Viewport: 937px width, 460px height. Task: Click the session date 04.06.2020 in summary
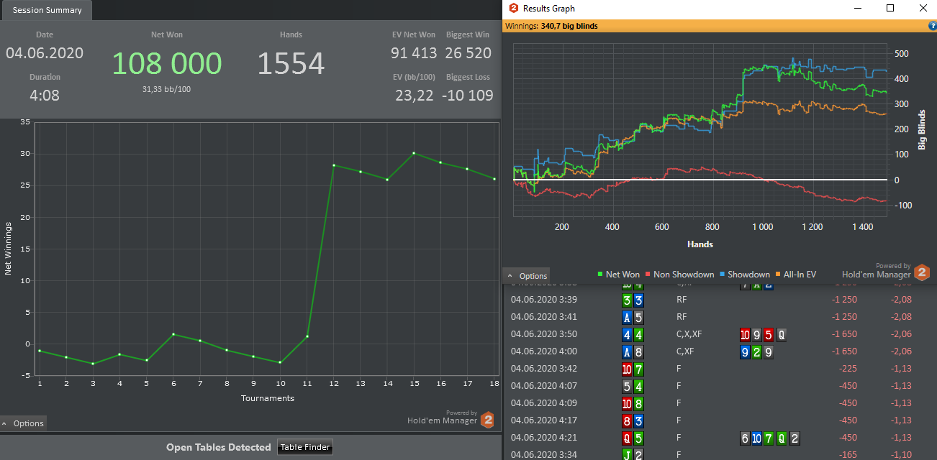pyautogui.click(x=45, y=53)
